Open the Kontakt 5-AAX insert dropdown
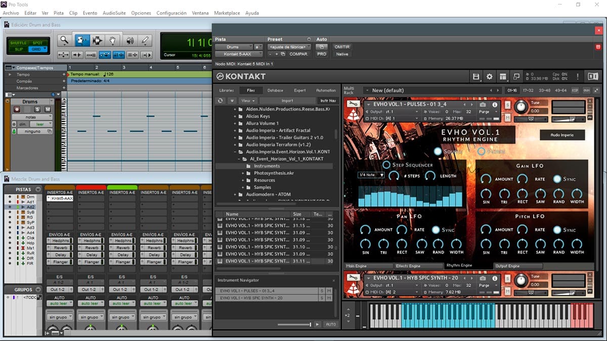Image resolution: width=607 pixels, height=341 pixels. [239, 54]
